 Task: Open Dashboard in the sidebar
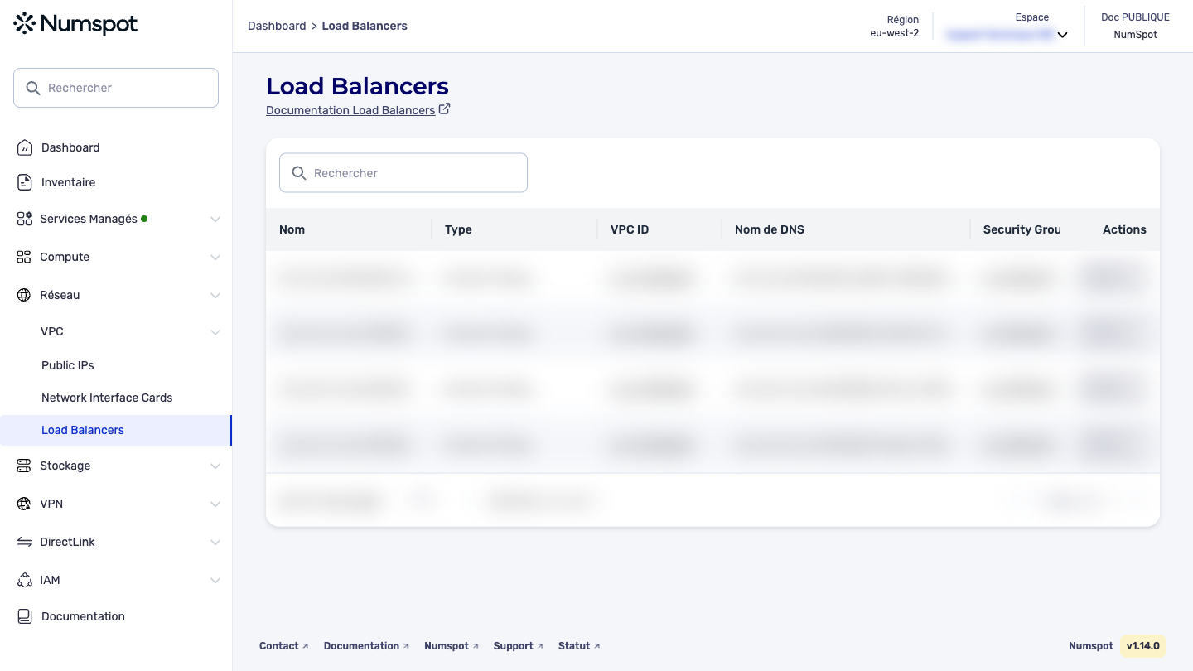coord(70,147)
